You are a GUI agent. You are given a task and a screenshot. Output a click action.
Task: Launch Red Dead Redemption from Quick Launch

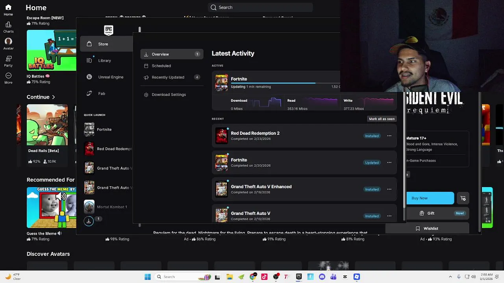pyautogui.click(x=108, y=149)
